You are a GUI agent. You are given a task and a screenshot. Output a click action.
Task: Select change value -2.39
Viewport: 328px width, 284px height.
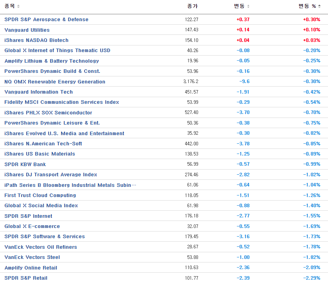point(243,278)
